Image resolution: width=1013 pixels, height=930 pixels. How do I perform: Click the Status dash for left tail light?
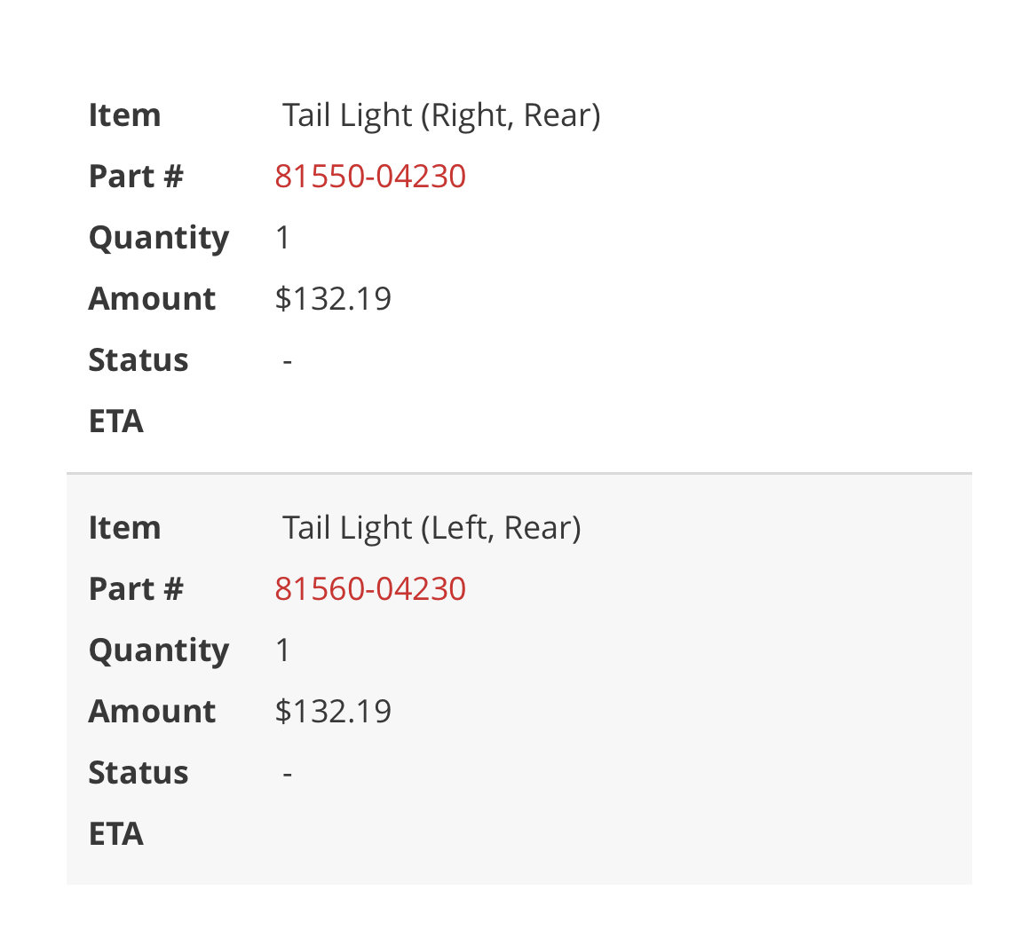tap(288, 774)
